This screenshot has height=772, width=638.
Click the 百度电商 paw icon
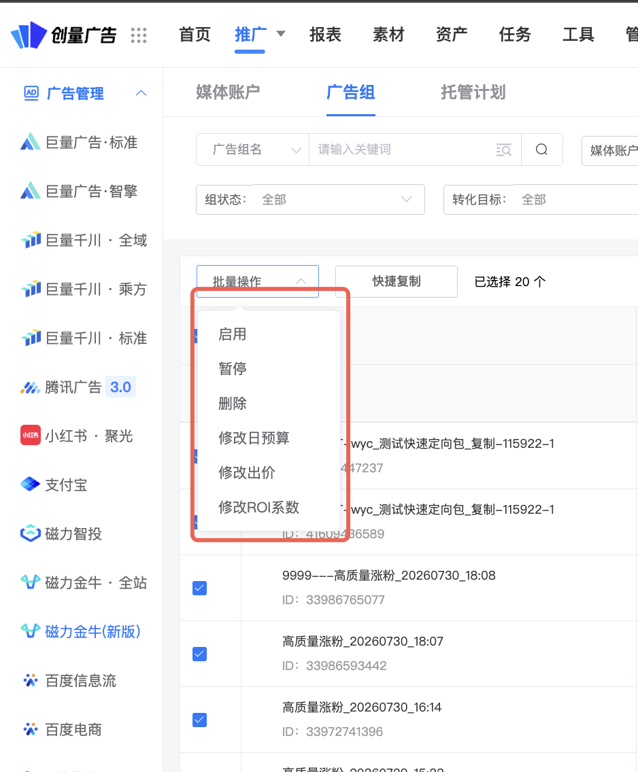[30, 729]
